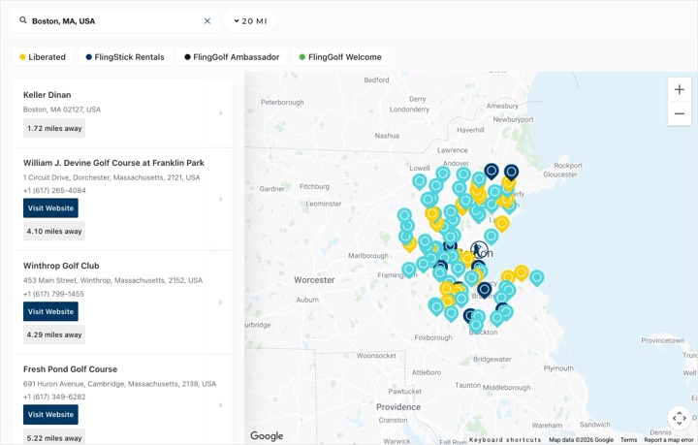Select Winthrop Golf Club title
Image resolution: width=698 pixels, height=445 pixels.
point(61,266)
